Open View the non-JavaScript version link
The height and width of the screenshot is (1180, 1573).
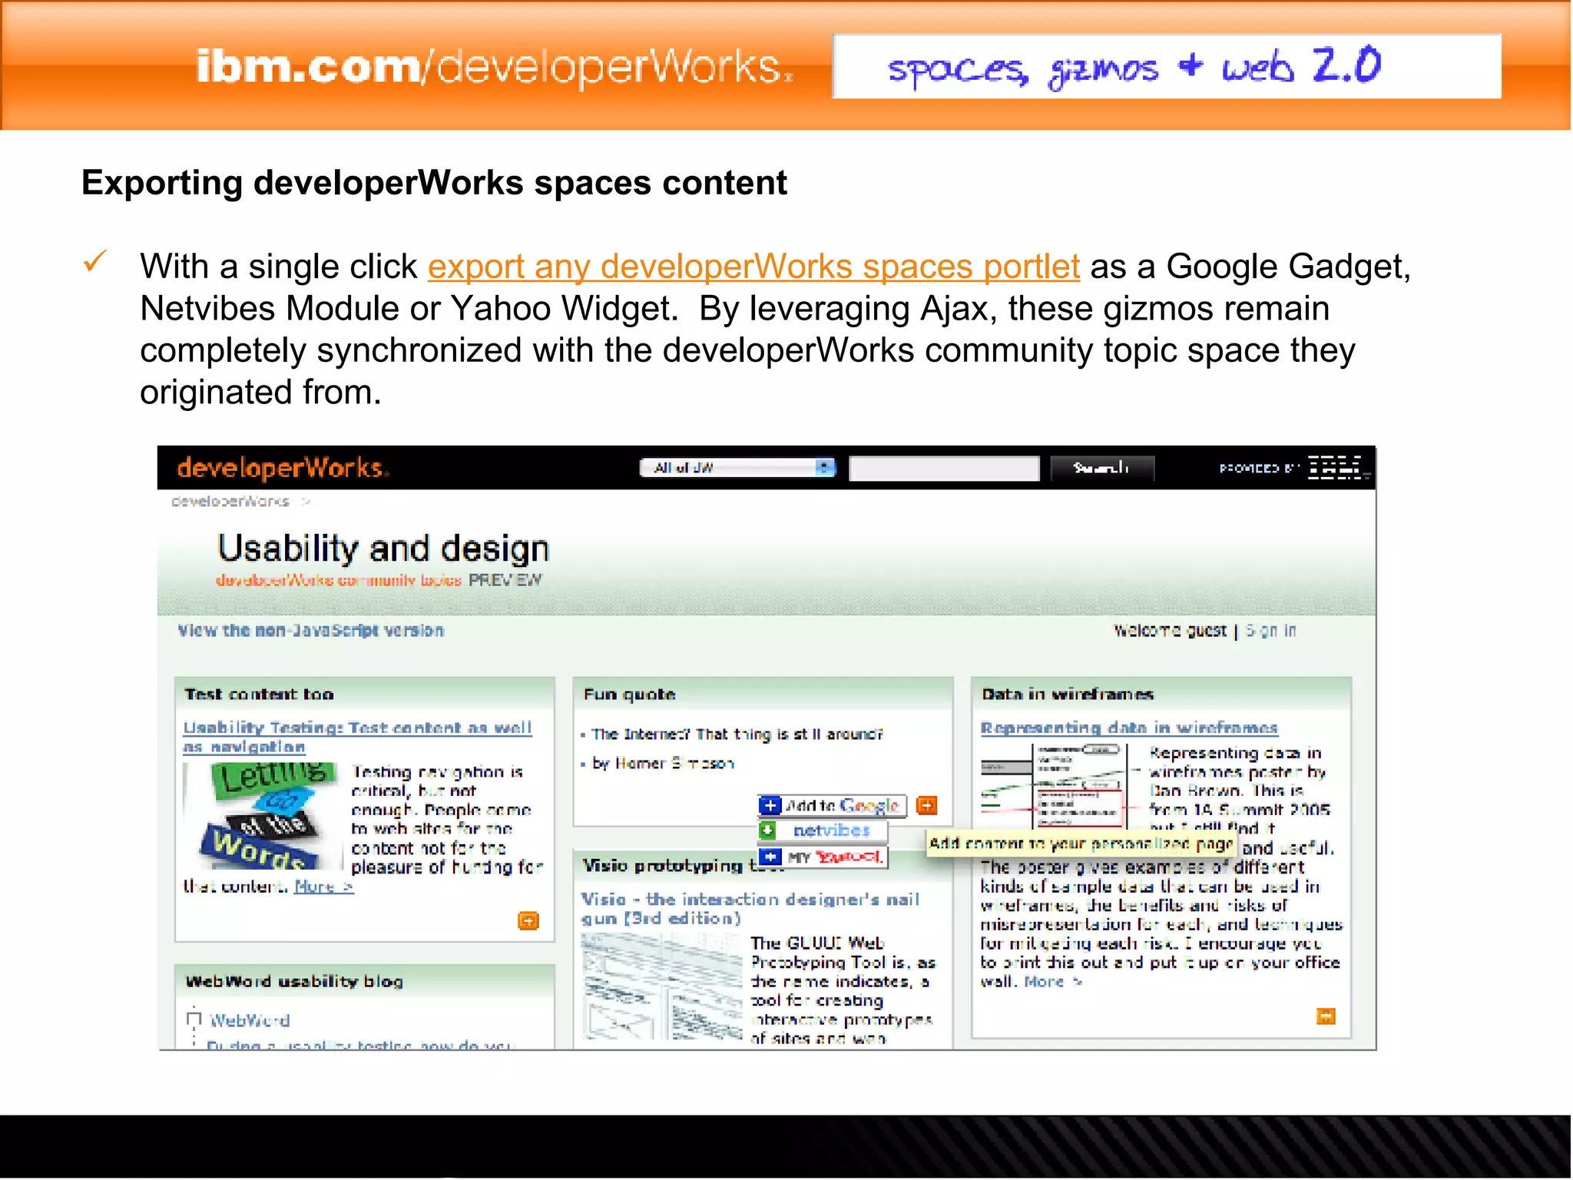tap(311, 631)
